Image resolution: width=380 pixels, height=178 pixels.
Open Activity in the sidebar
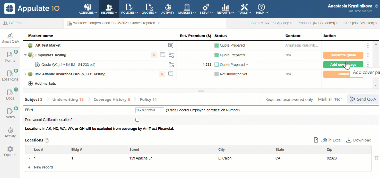coord(10,132)
